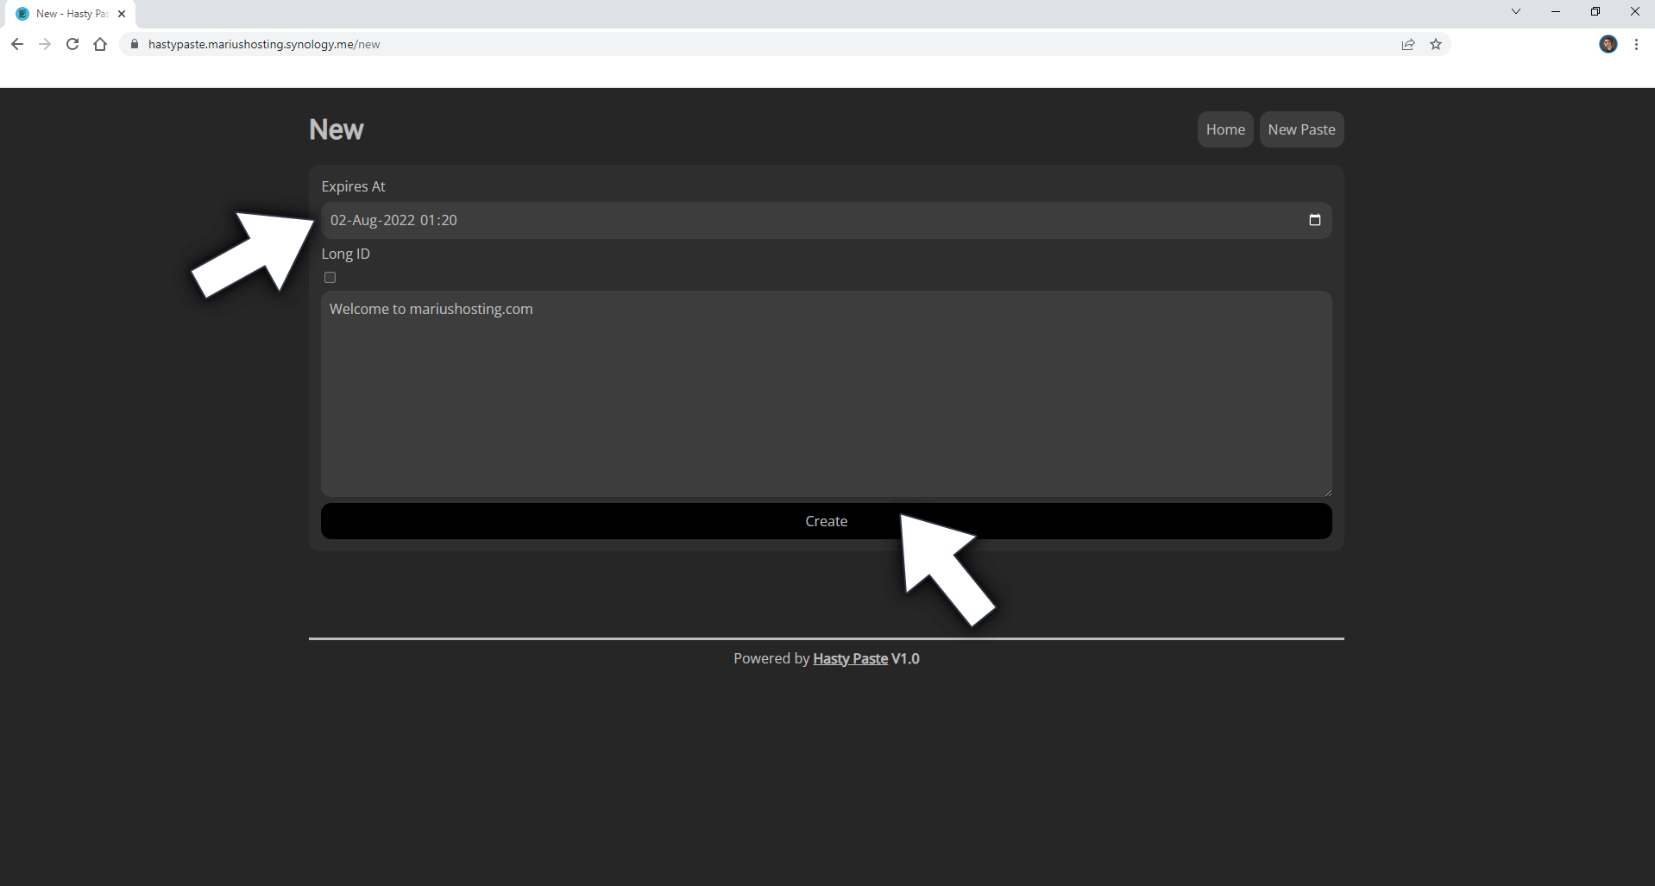This screenshot has width=1655, height=886.
Task: Enable the Long ID checkbox
Action: (x=330, y=277)
